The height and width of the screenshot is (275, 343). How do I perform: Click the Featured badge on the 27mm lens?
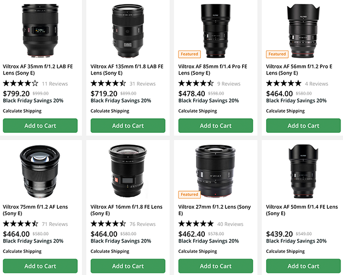[189, 195]
